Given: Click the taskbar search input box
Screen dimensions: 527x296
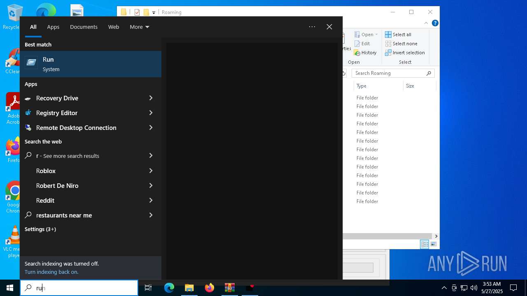Looking at the screenshot, I should (x=79, y=288).
